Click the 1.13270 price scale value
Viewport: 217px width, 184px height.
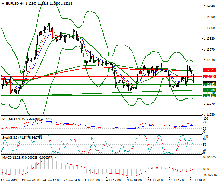tap(209, 50)
